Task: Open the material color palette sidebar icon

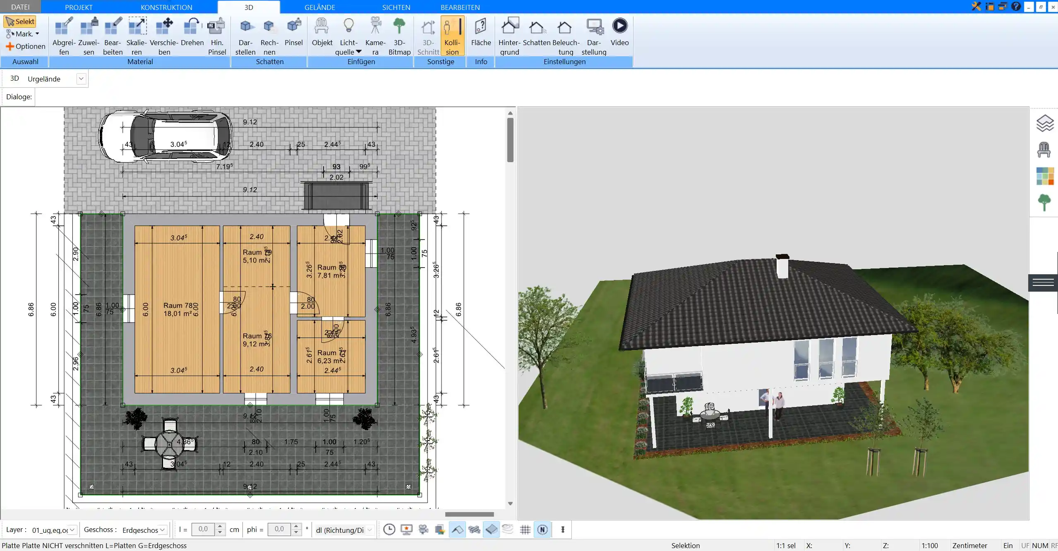Action: pos(1045,176)
